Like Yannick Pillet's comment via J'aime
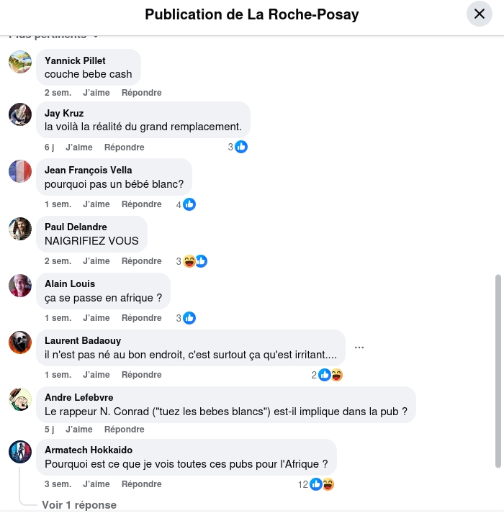Screen dimensions: 504x513 [96, 93]
